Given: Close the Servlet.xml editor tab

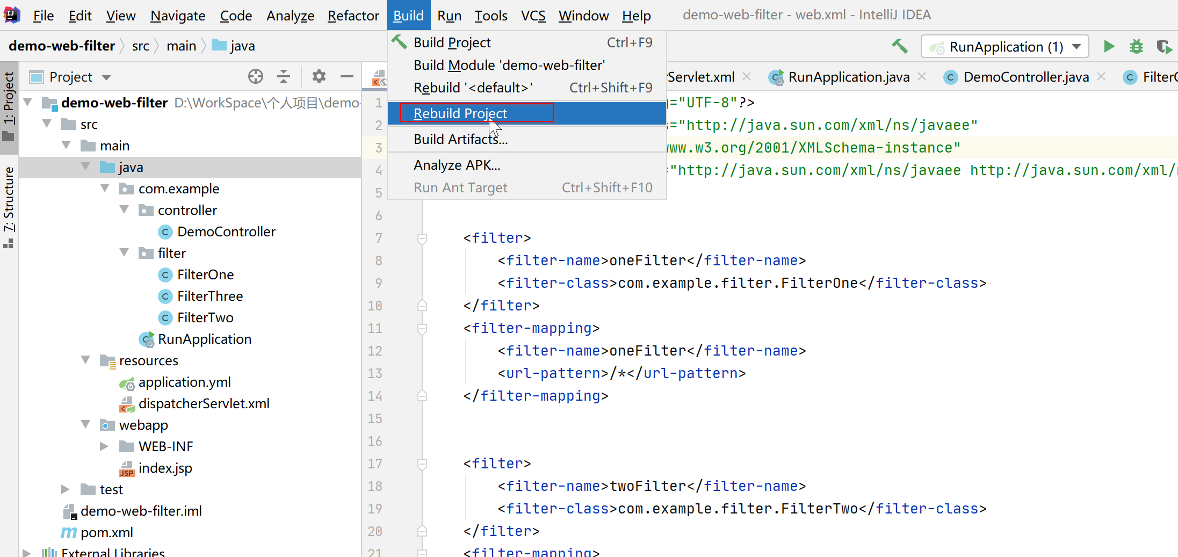Looking at the screenshot, I should tap(747, 77).
